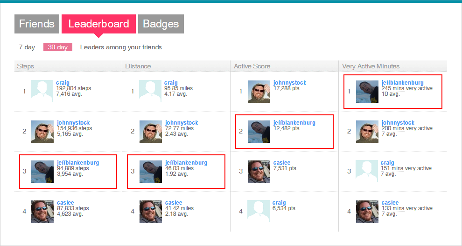Click jeffblankenburg's photo under Very Active Minutes
Viewport: 462px width, 246px height.
click(x=367, y=92)
